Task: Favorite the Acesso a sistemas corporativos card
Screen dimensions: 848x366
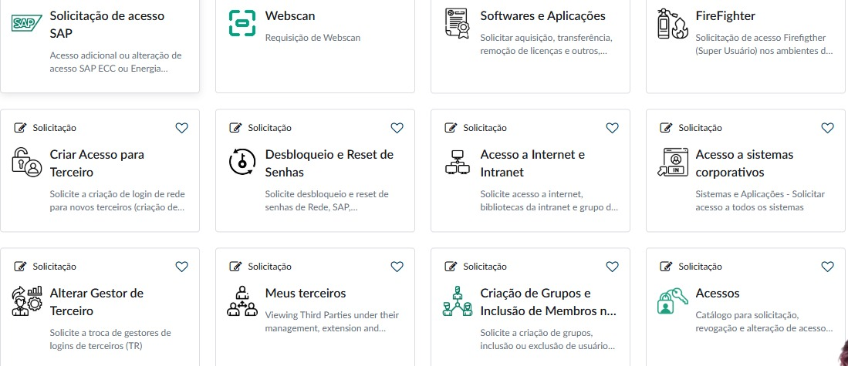Action: coord(827,128)
